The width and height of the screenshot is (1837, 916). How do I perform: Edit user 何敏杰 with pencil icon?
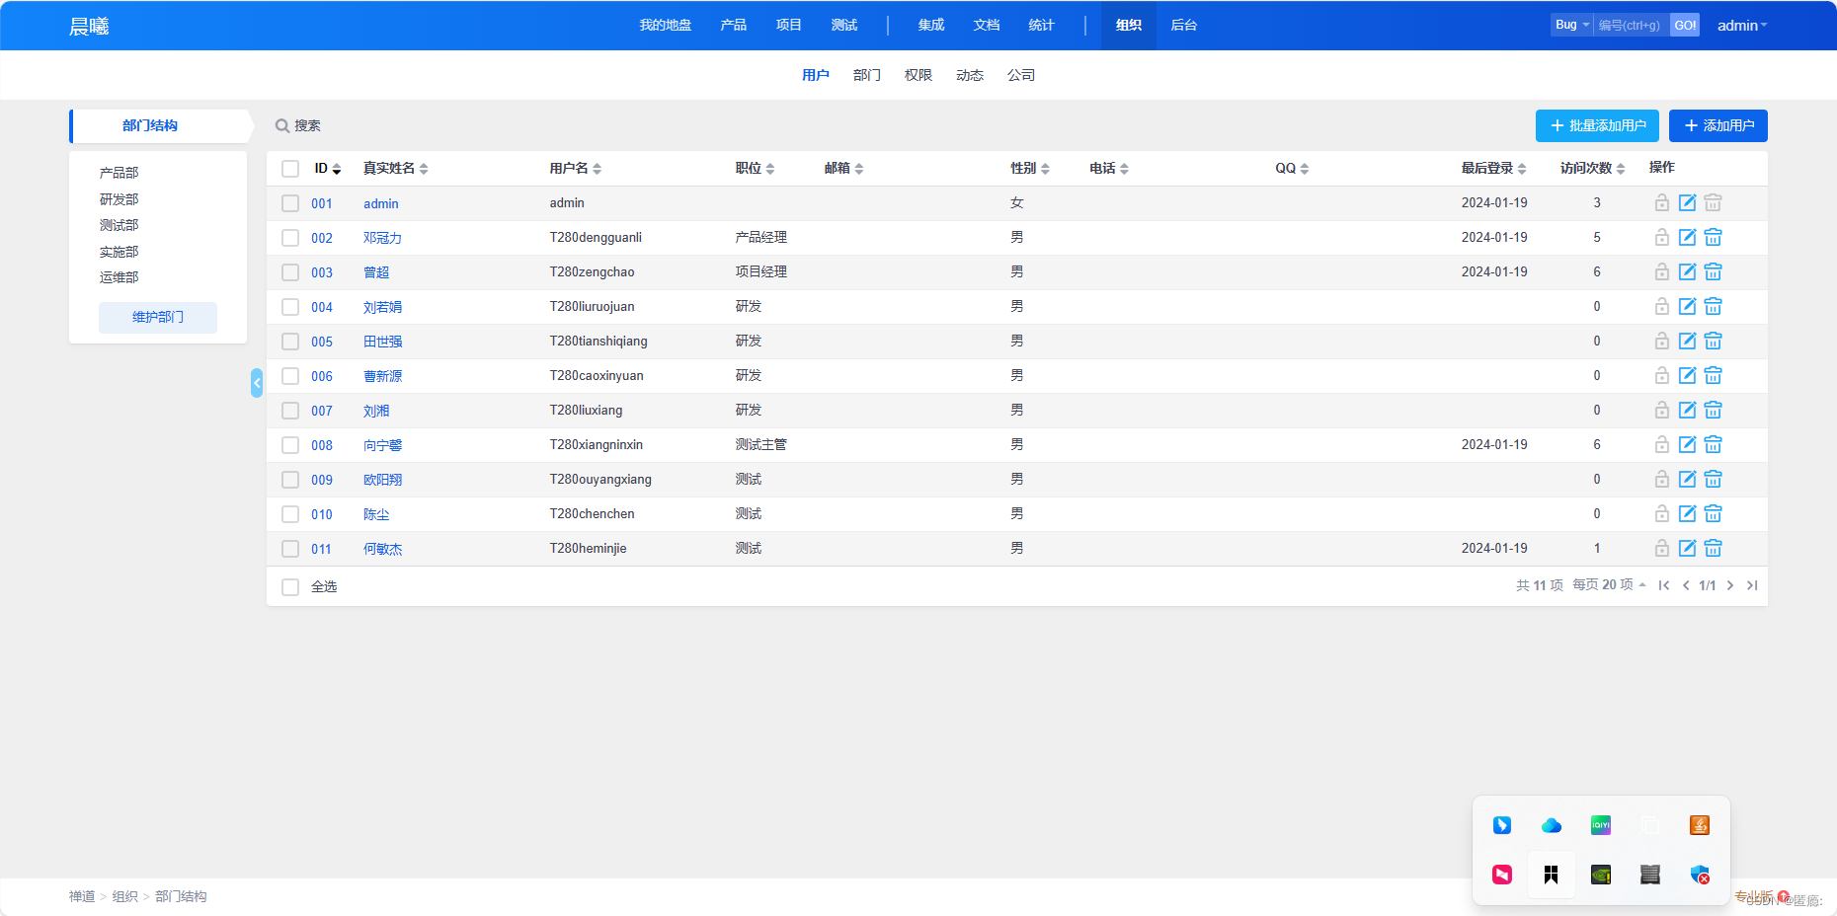click(x=1688, y=548)
